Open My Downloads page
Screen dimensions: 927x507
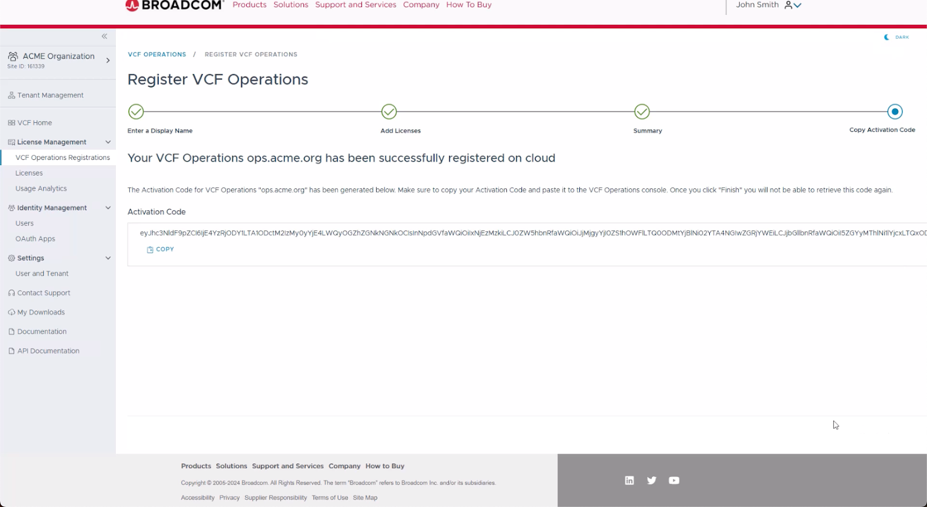point(41,312)
